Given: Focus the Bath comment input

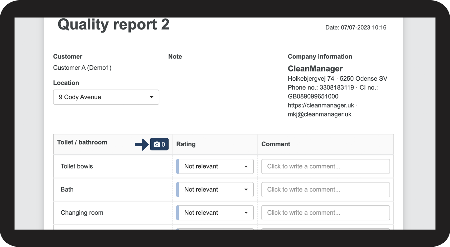Looking at the screenshot, I should click(x=325, y=190).
